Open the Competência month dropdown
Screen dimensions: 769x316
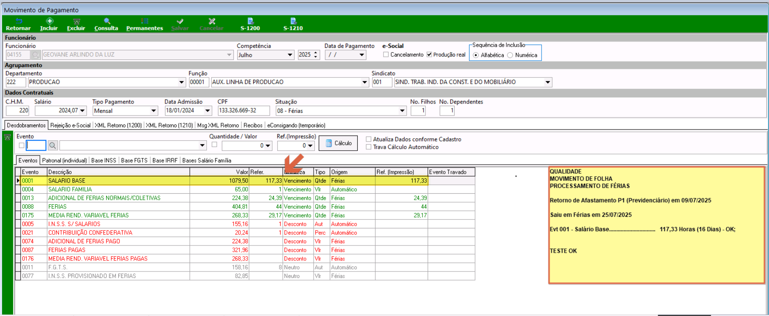[290, 55]
